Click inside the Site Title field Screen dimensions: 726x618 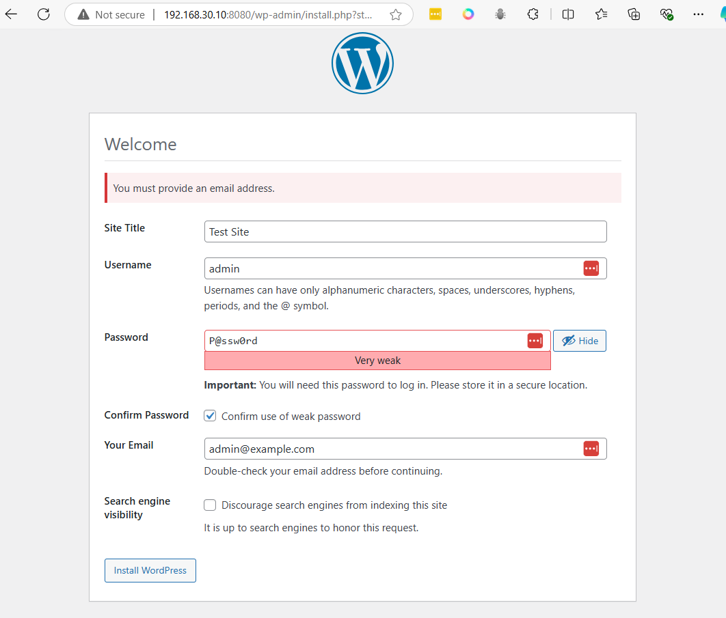click(405, 231)
